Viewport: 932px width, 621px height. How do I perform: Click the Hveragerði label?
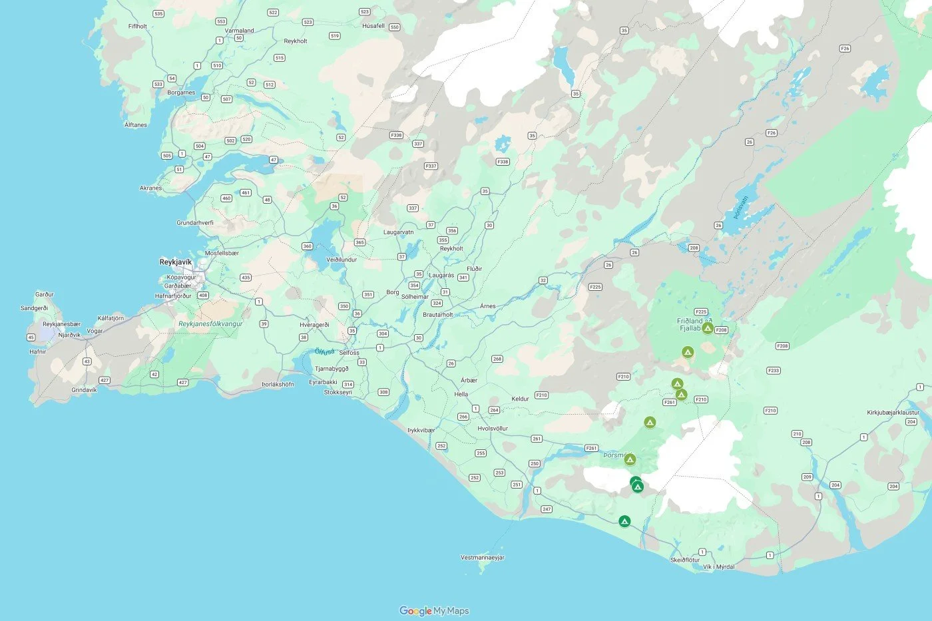click(314, 325)
